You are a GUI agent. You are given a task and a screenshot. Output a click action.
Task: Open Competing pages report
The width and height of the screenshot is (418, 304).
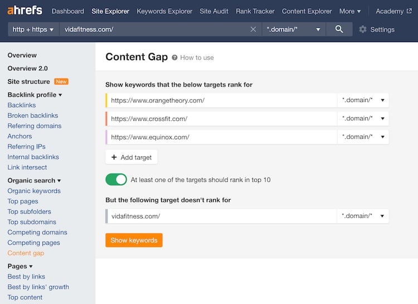tap(33, 243)
